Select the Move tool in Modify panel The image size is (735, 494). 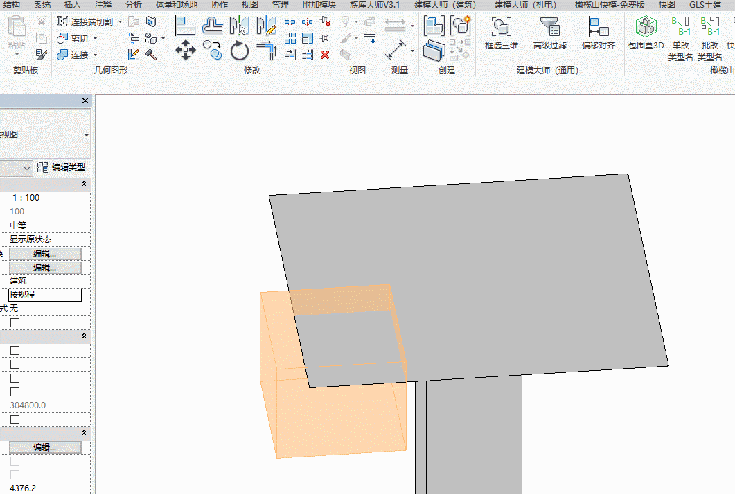pos(185,50)
